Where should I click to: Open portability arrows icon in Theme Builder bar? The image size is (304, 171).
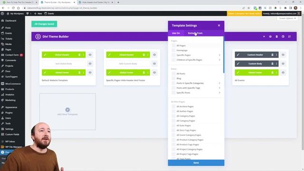click(289, 37)
